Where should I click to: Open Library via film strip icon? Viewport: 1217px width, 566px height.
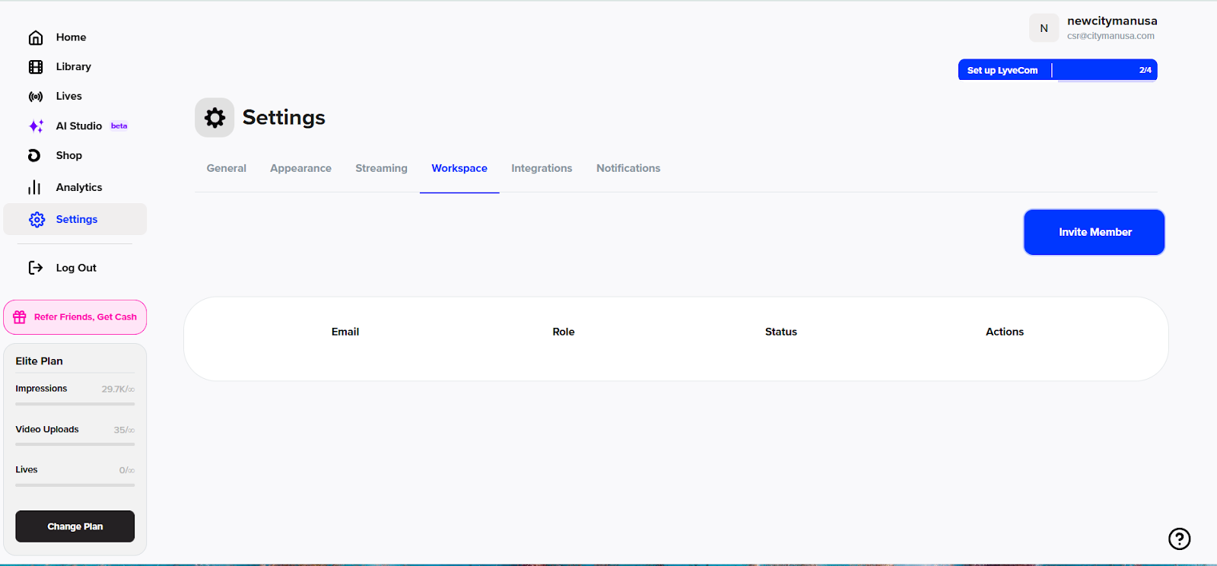click(x=36, y=67)
